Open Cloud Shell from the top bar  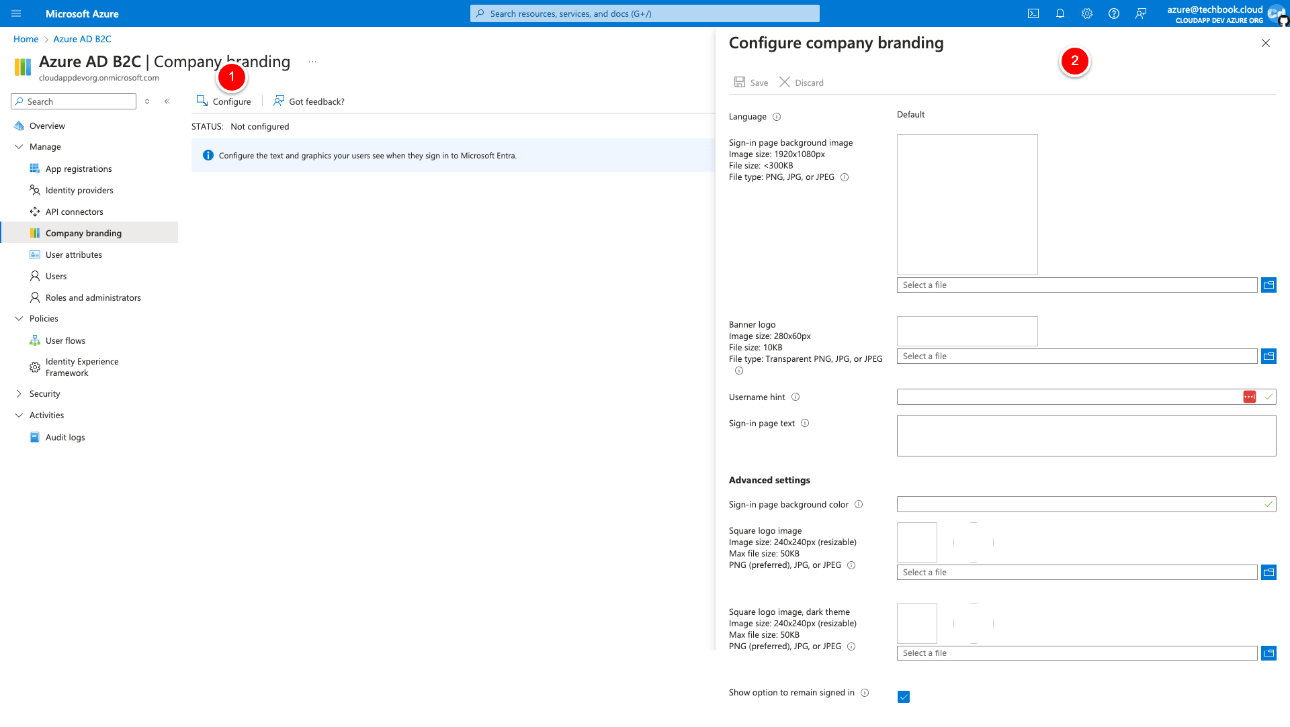[1033, 13]
